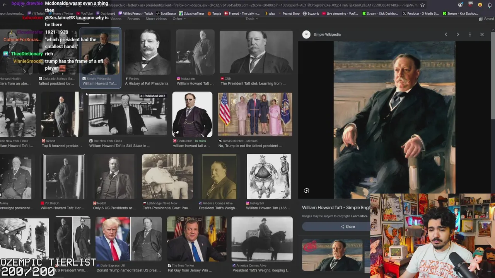Open The New Yorker 'Fat Guy from Jersey' result
495x278 pixels.
pyautogui.click(x=196, y=245)
